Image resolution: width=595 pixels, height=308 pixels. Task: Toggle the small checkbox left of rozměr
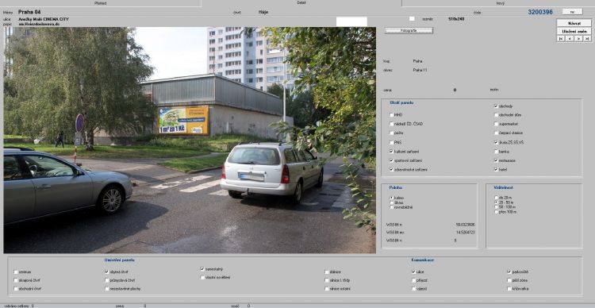click(412, 18)
